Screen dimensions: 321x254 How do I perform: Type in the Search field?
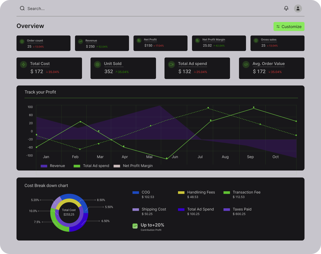point(75,8)
